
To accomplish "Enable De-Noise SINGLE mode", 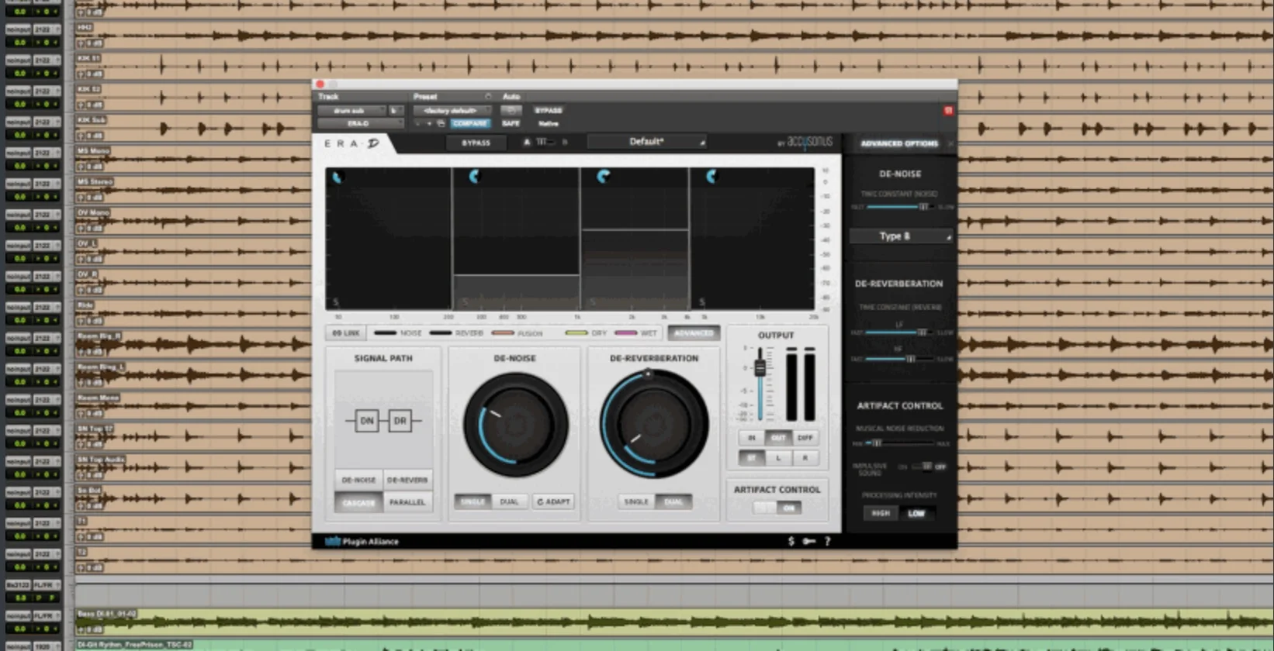I will coord(472,501).
